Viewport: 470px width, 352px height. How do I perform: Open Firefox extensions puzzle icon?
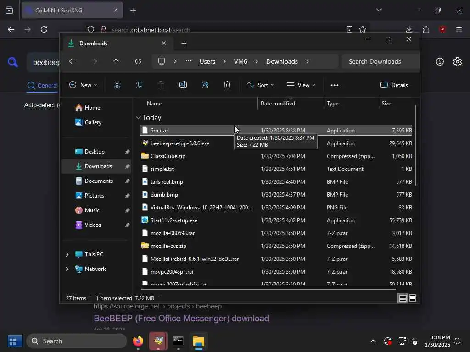(x=426, y=29)
